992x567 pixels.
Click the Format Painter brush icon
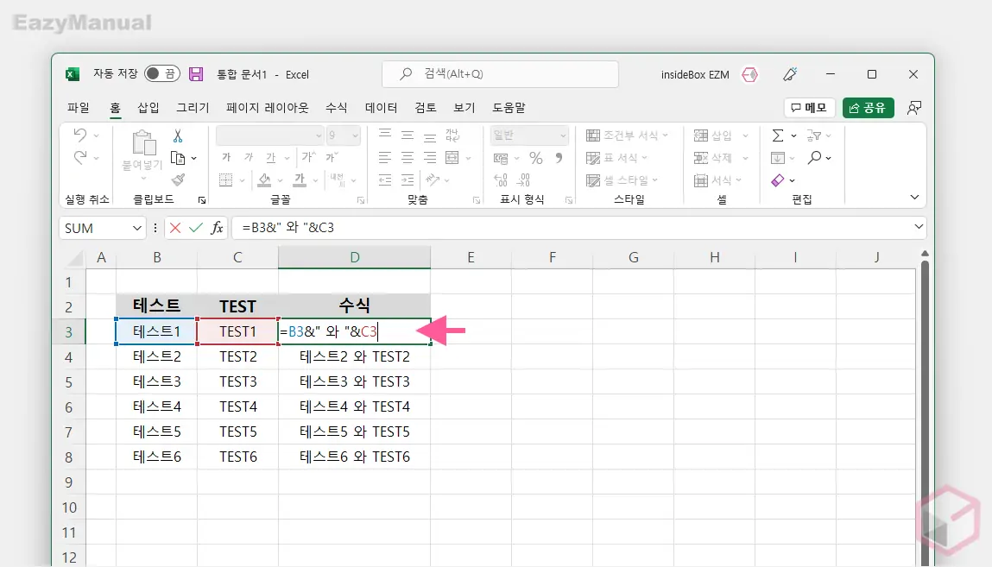coord(179,180)
